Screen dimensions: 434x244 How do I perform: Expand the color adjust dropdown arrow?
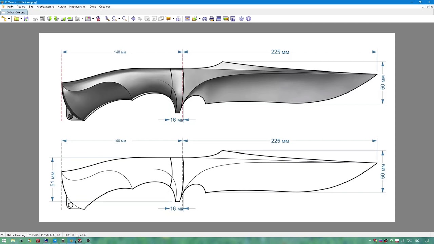click(93, 19)
